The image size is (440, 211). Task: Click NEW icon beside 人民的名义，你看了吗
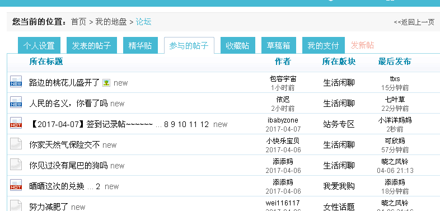(x=16, y=102)
